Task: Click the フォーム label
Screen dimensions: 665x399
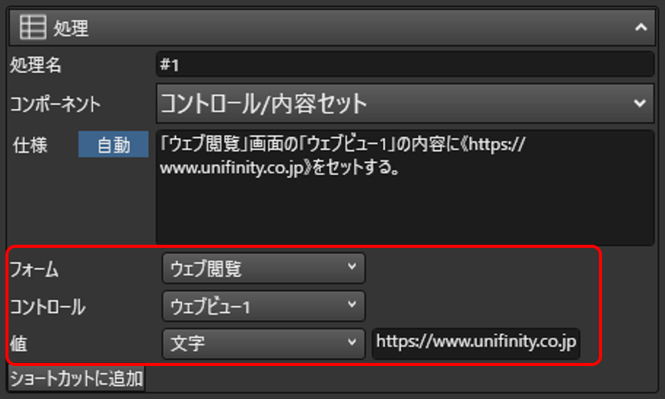Action: (34, 269)
